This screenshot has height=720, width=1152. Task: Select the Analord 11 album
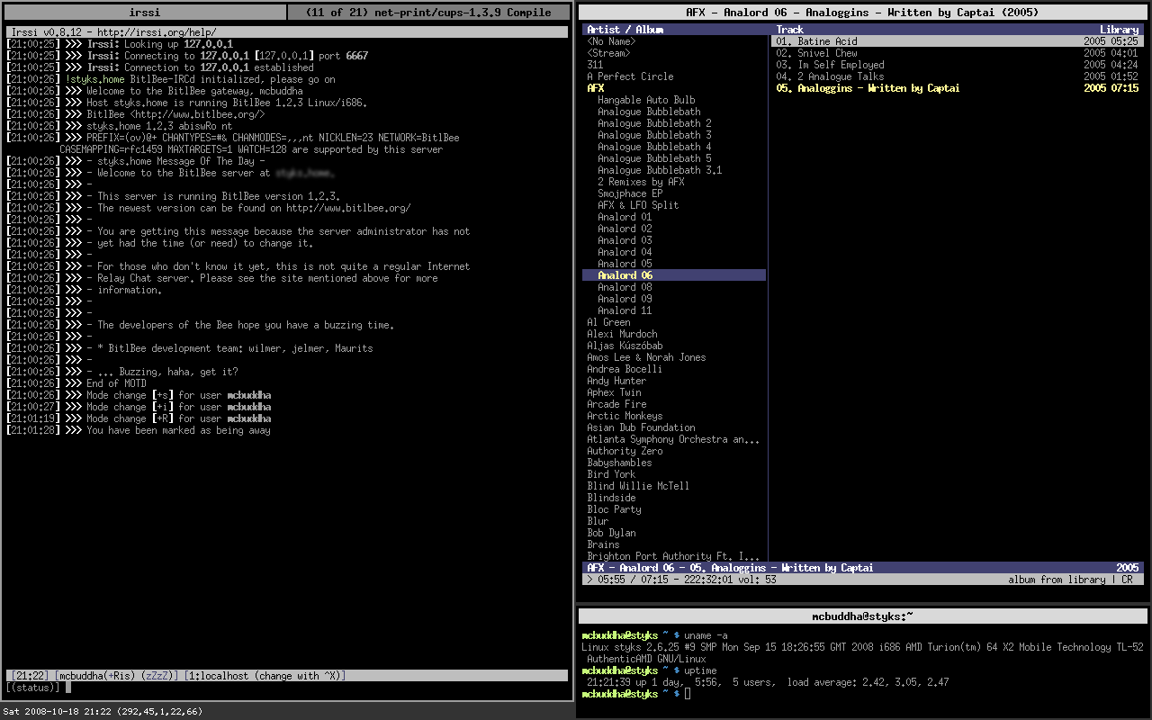tap(625, 310)
